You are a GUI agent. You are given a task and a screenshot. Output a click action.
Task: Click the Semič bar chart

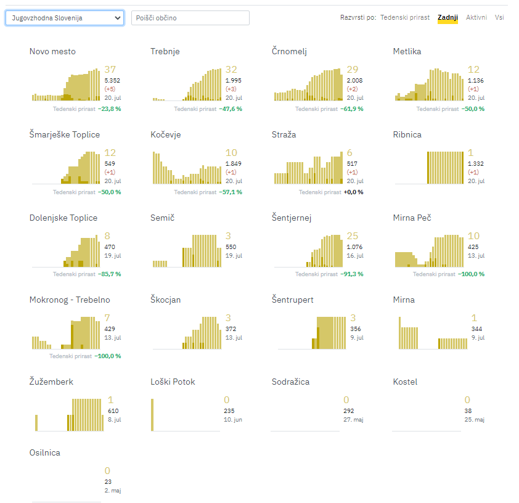[x=187, y=251]
